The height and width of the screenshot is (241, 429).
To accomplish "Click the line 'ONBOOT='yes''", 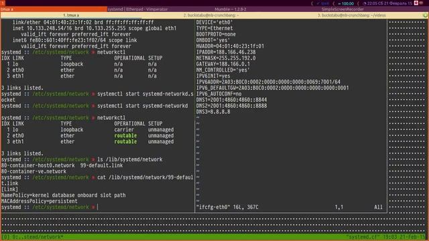I will click(x=213, y=40).
